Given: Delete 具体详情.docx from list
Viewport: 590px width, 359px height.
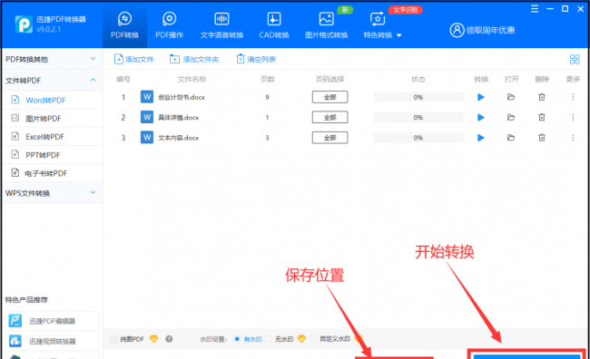Looking at the screenshot, I should coord(542,117).
